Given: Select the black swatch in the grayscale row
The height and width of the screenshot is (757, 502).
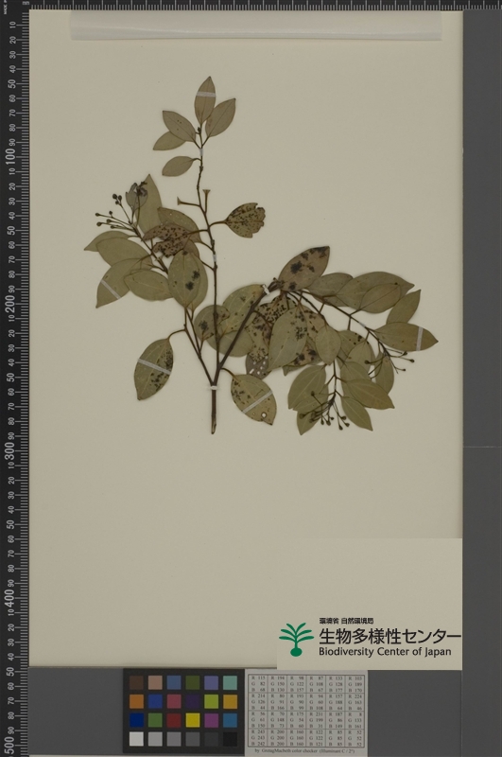Looking at the screenshot, I should point(230,739).
